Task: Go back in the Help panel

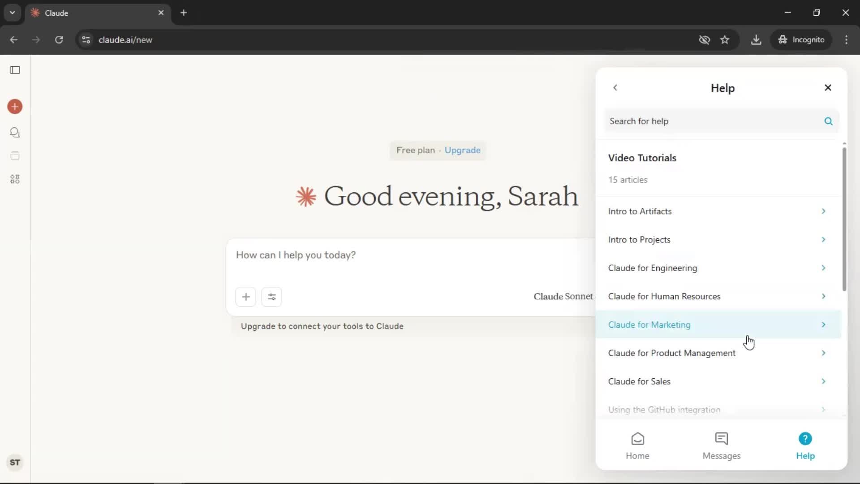Action: point(615,88)
